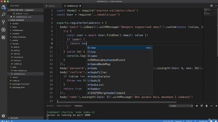Open add.js in routes folder
This screenshot has height=122, width=218.
pos(26,47)
